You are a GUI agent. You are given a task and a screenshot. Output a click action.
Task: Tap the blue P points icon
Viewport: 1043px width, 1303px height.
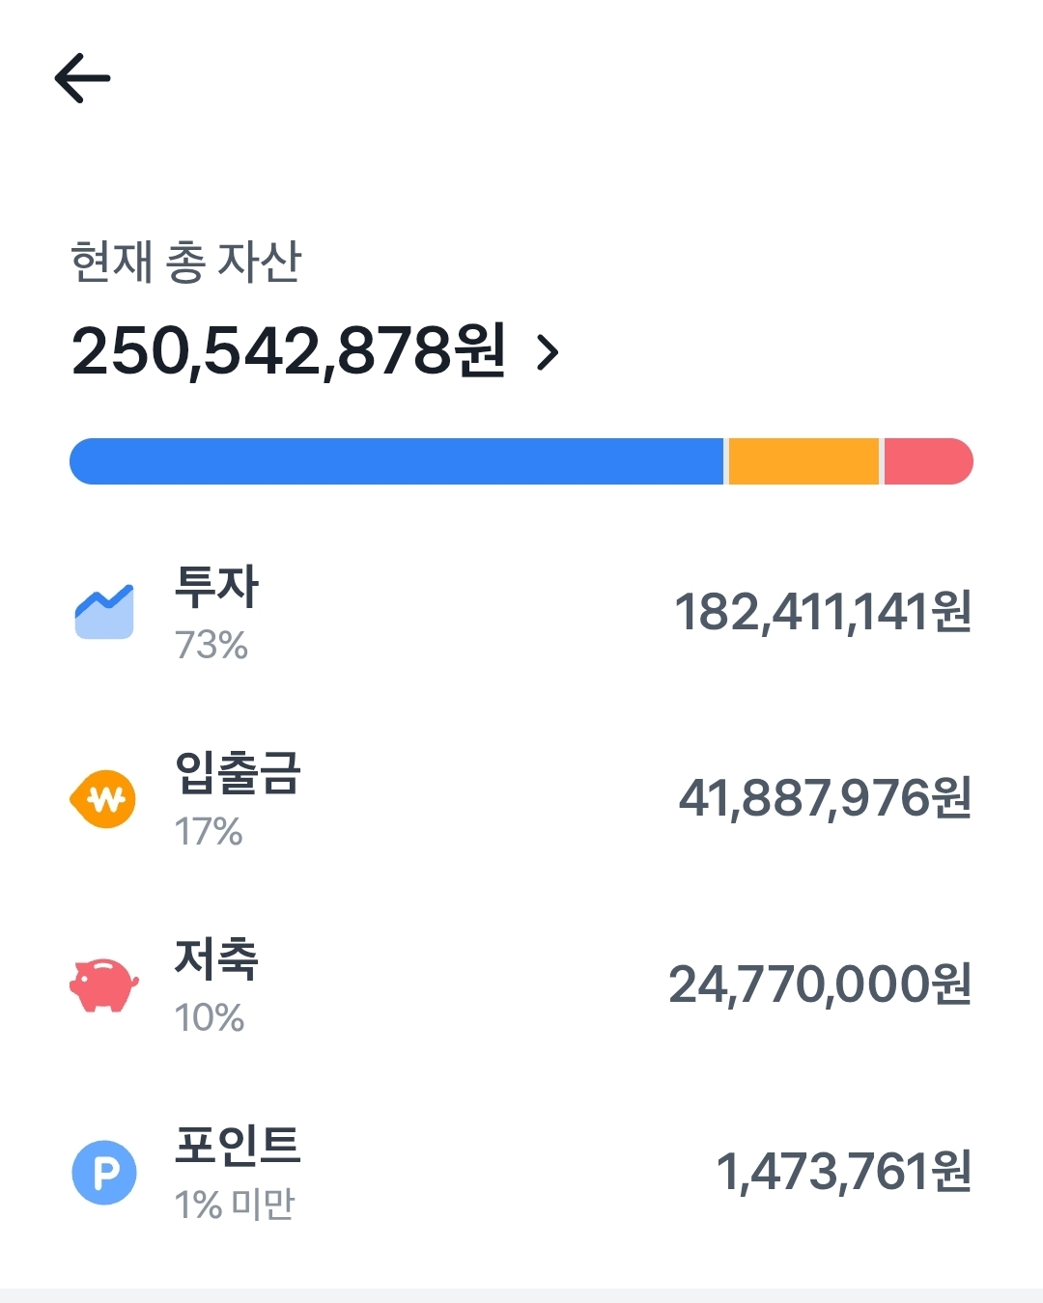(104, 1172)
